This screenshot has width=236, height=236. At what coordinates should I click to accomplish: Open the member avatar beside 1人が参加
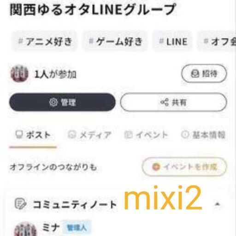click(x=19, y=74)
